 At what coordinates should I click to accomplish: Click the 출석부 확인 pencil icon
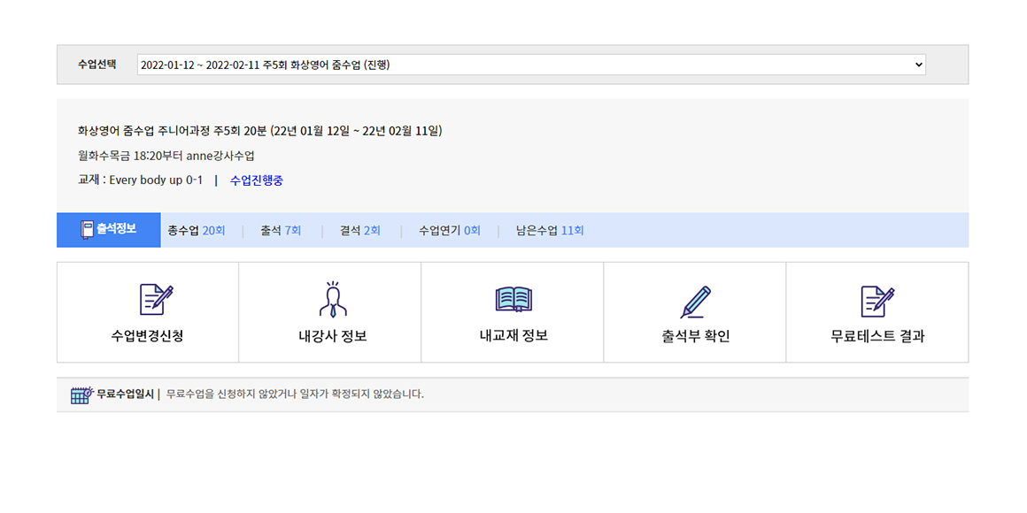(696, 302)
